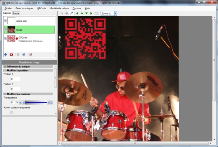Click the red warning dot on QRCode layer

pos(17,38)
